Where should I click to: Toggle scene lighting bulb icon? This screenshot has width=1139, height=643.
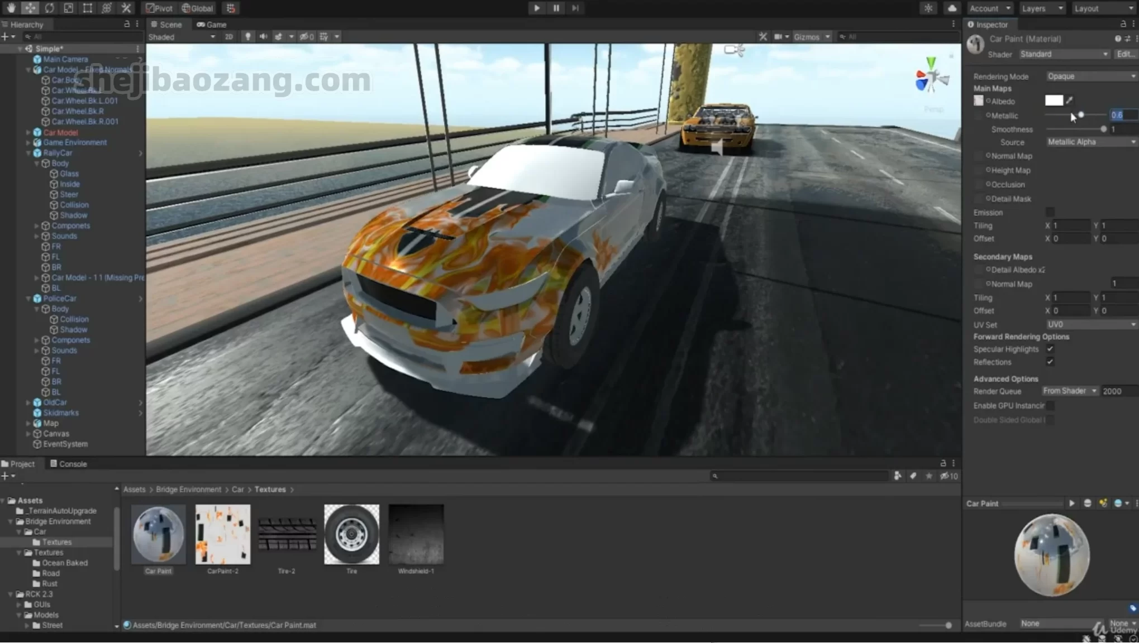coord(247,37)
